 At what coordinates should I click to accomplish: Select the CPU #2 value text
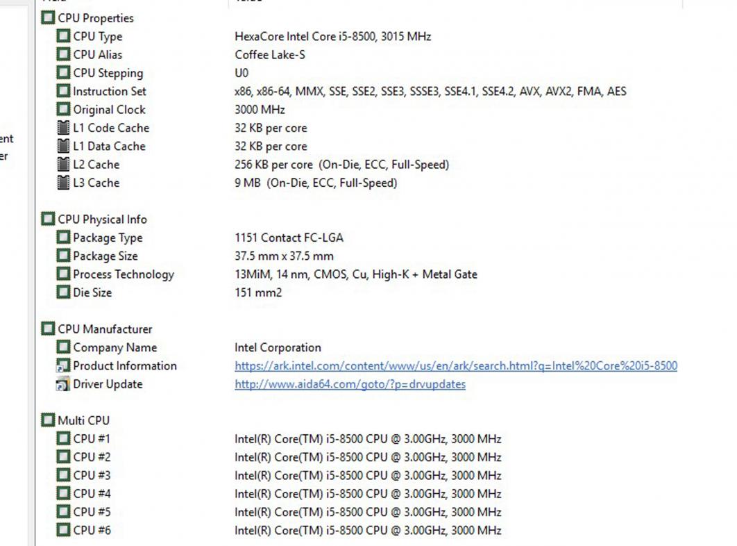368,457
